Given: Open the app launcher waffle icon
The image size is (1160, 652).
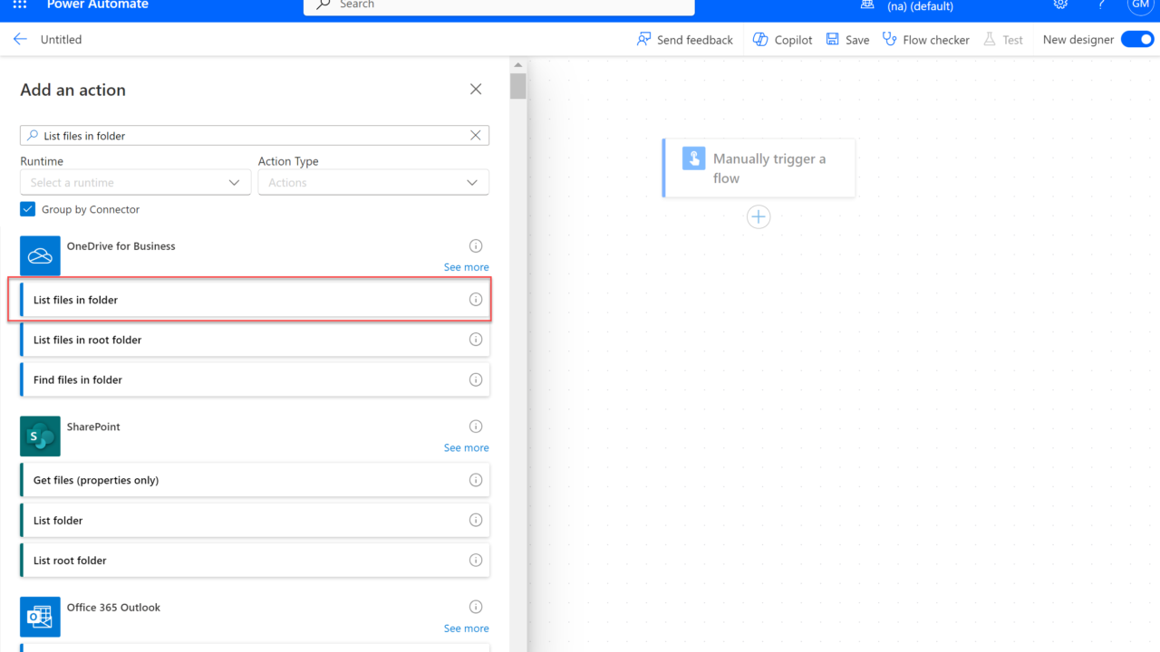Looking at the screenshot, I should [20, 5].
